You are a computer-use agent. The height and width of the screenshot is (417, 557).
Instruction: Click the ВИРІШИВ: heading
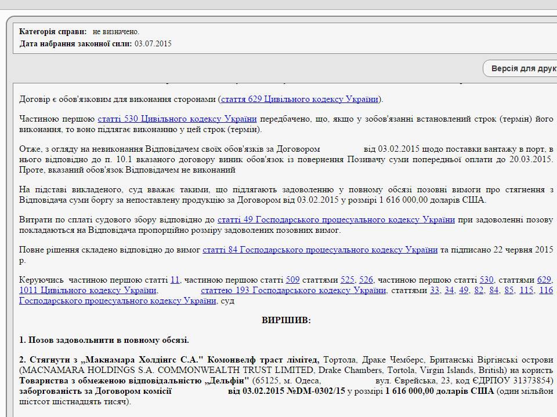click(x=286, y=320)
